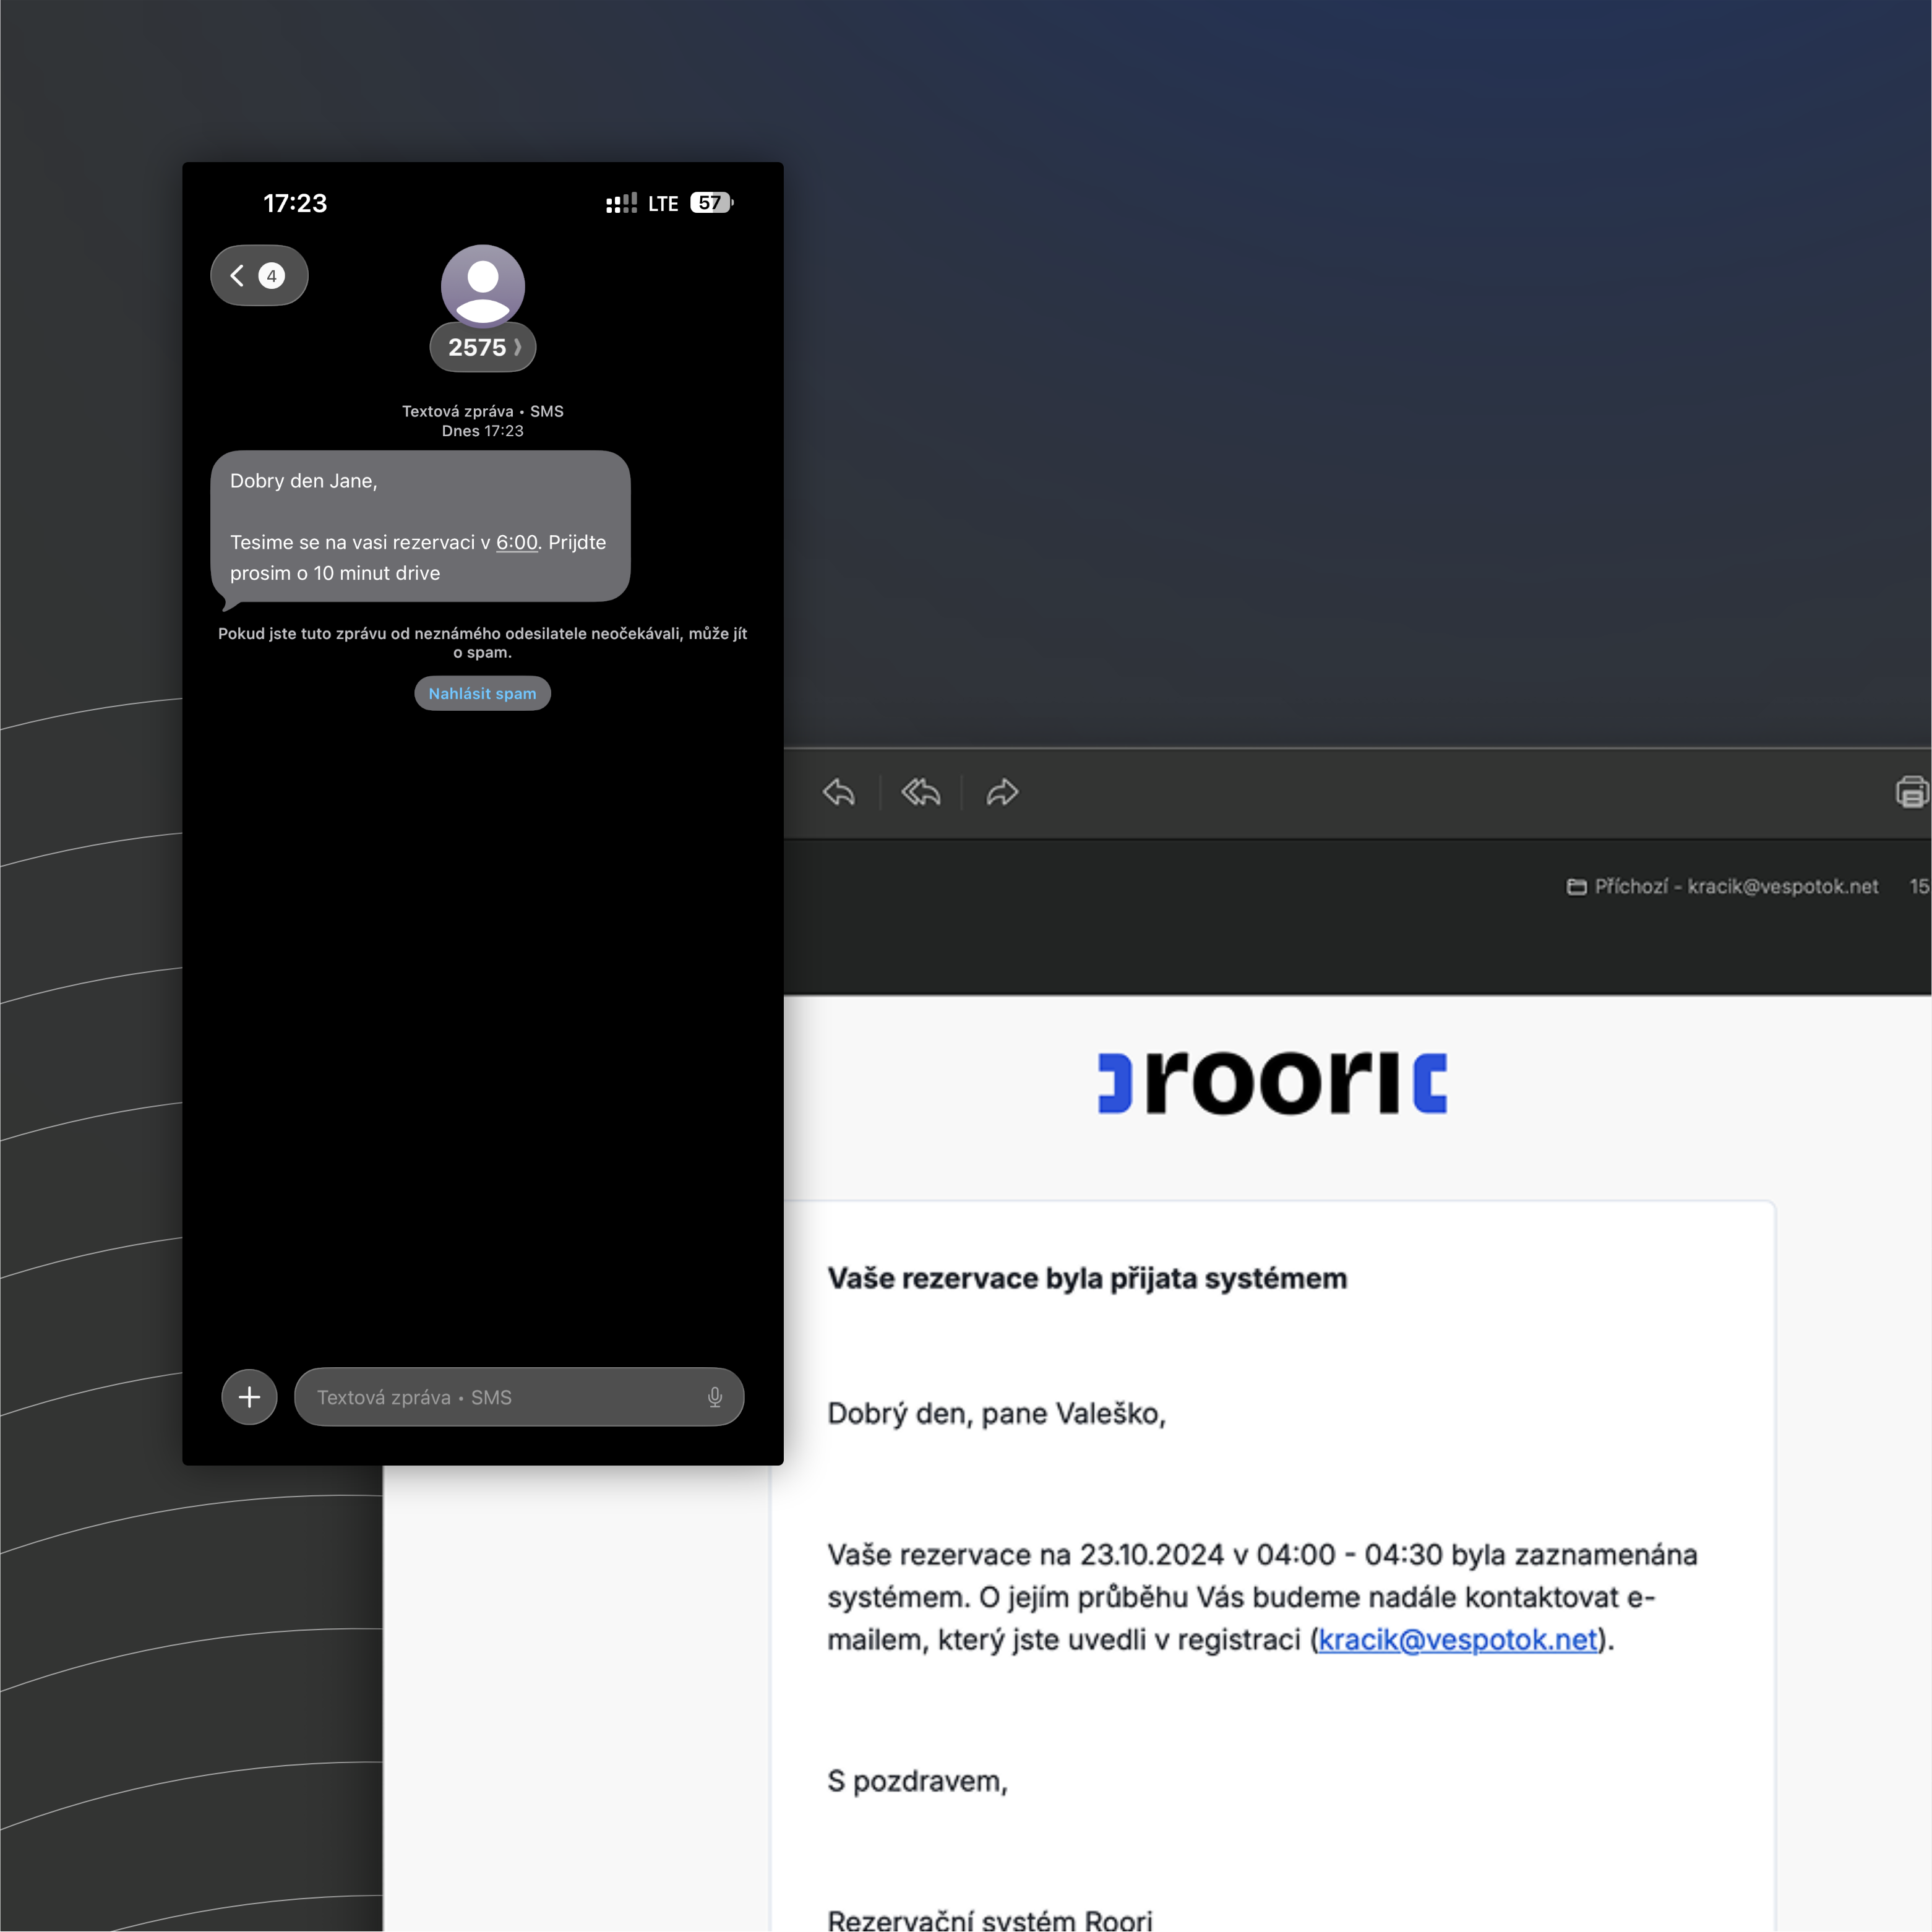The width and height of the screenshot is (1932, 1932).
Task: Open the contact avatar picture
Action: (x=482, y=285)
